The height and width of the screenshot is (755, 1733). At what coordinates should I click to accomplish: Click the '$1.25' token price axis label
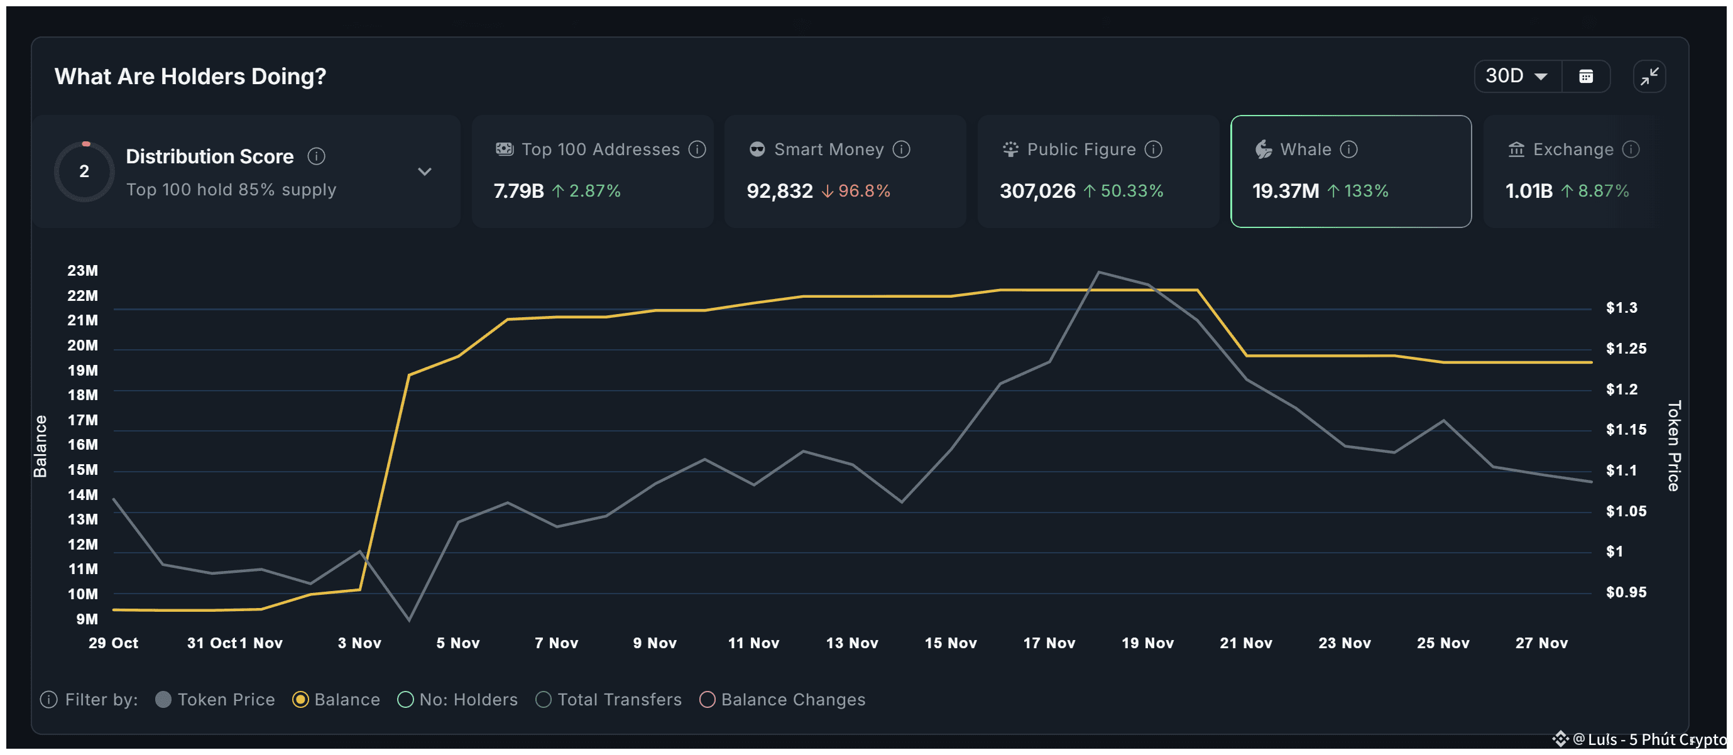point(1626,348)
